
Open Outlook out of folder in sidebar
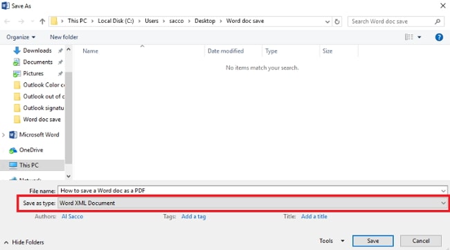pos(39,96)
